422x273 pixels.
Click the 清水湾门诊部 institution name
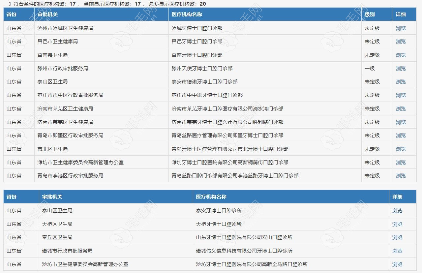(x=227, y=109)
